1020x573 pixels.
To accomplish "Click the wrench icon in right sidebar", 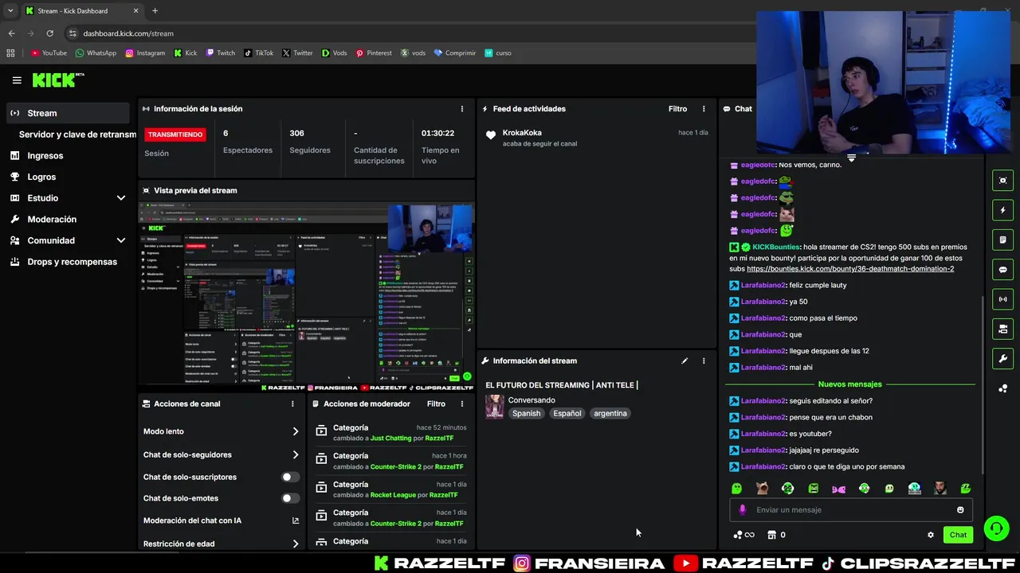I will pos(1003,359).
